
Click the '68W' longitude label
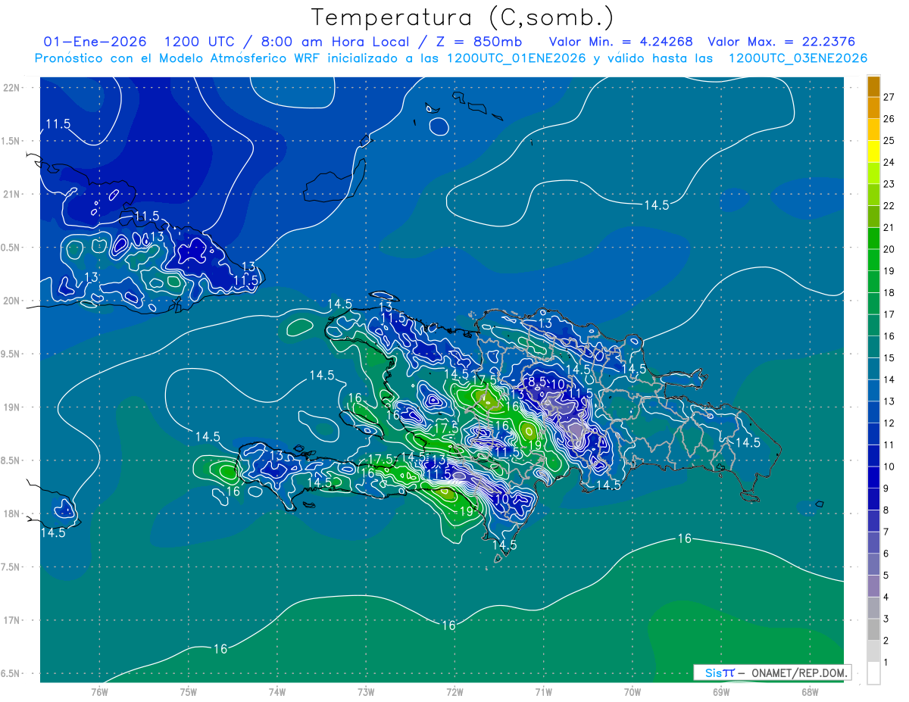[x=810, y=691]
